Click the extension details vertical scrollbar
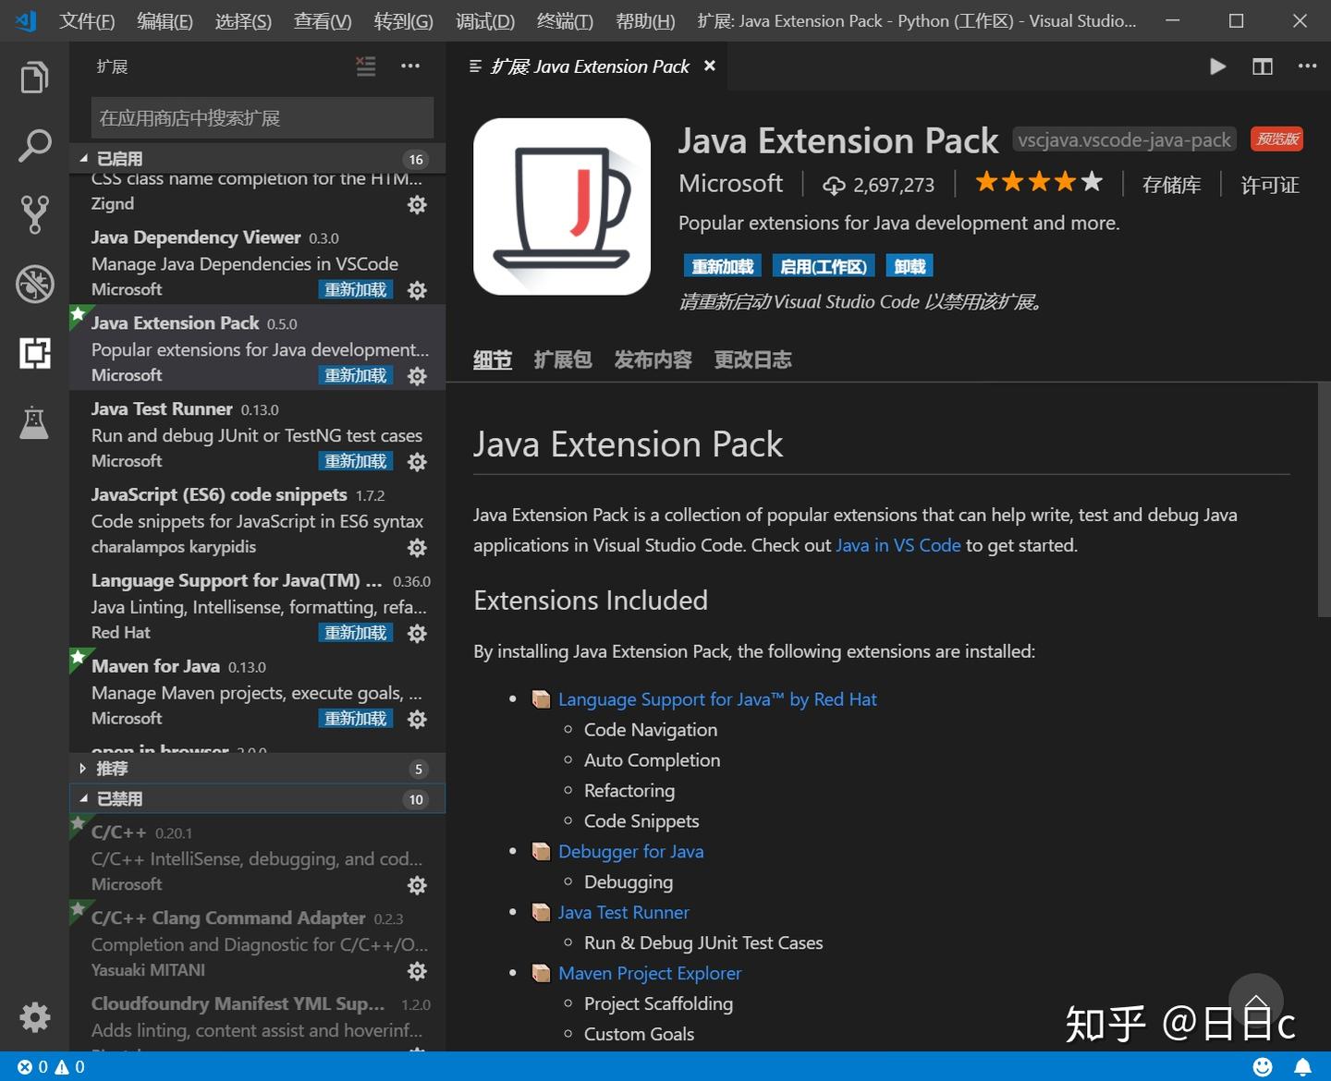Screen dimensions: 1331x1081 (x=1324, y=499)
